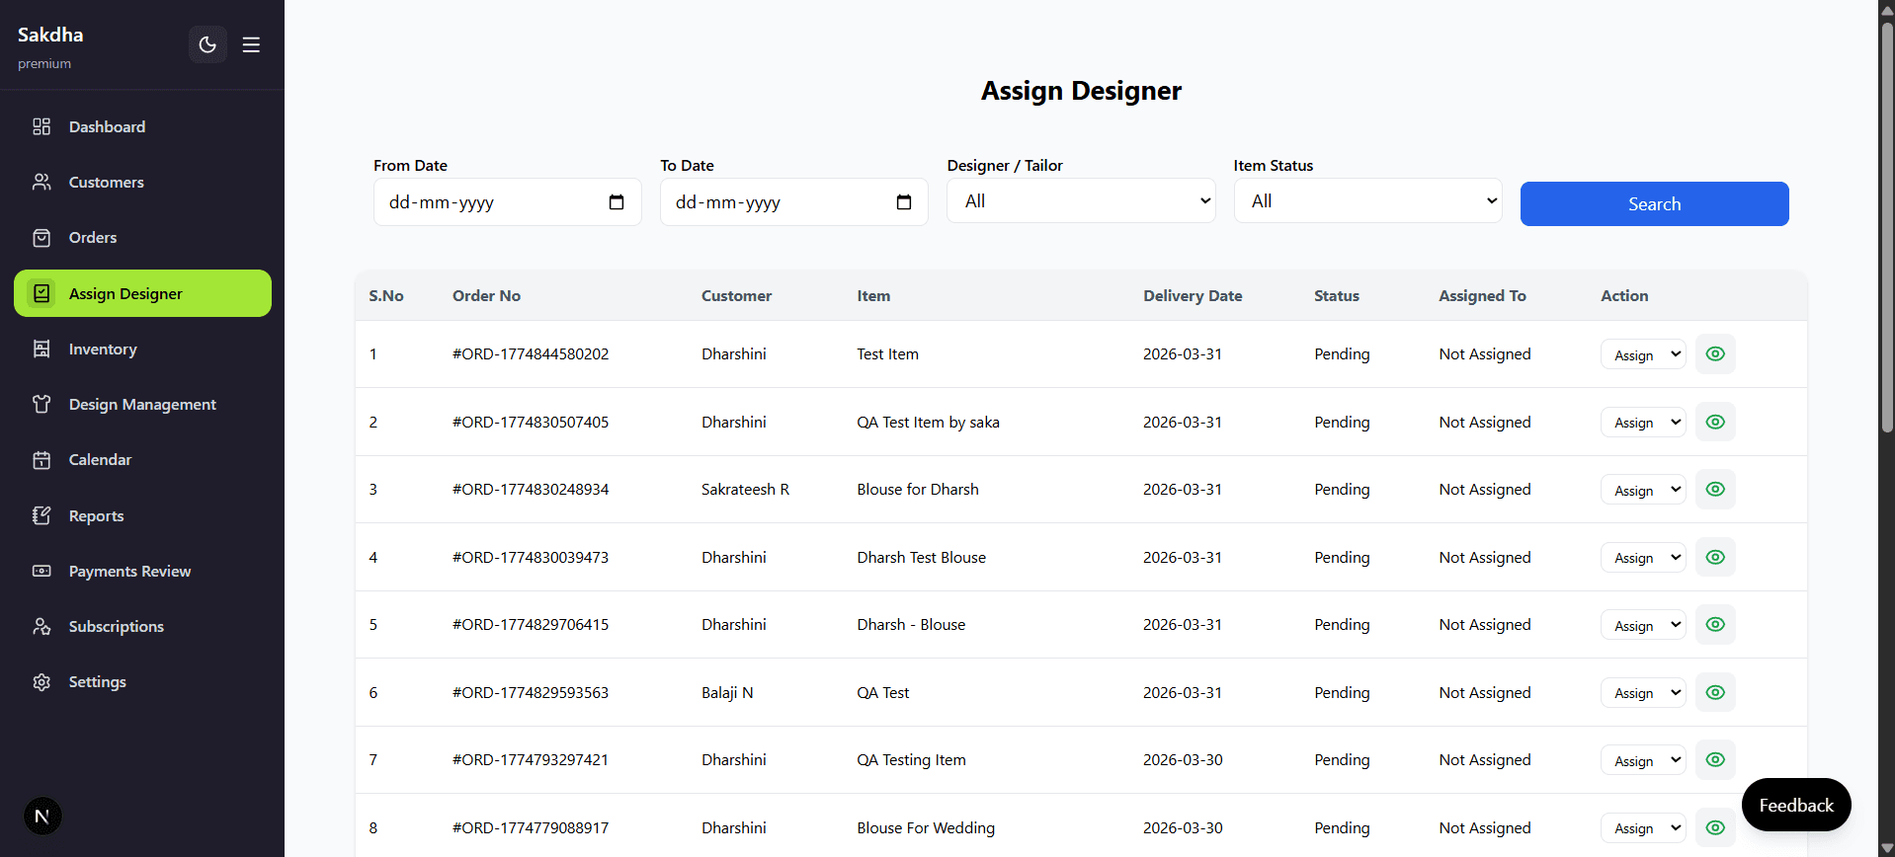Viewport: 1895px width, 857px height.
Task: Toggle dark mode moon icon
Action: point(207,44)
